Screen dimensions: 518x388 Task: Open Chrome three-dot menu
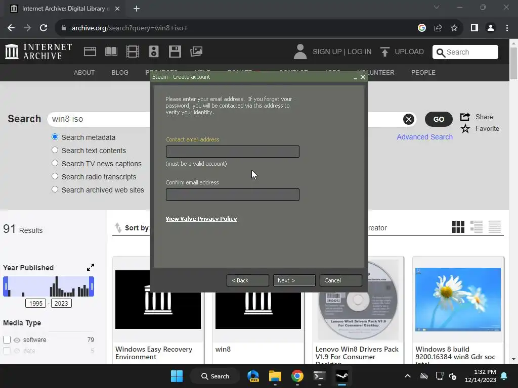point(507,28)
